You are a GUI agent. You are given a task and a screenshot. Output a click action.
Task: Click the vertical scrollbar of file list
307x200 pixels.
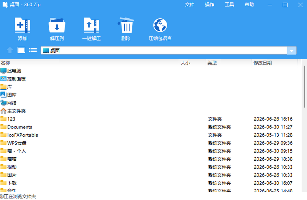click(x=305, y=87)
